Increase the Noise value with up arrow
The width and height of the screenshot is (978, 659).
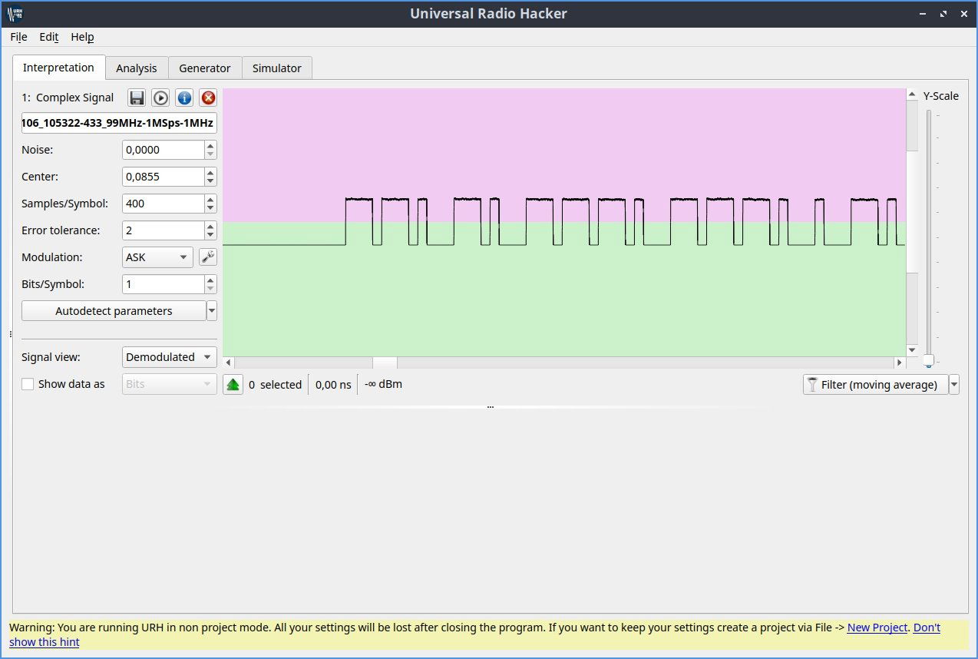point(210,145)
